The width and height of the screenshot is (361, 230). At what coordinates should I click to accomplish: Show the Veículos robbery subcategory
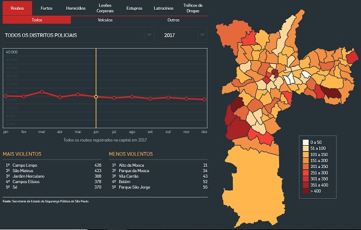[x=105, y=20]
